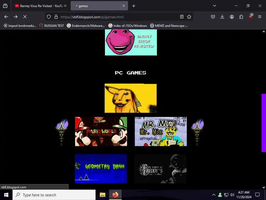The height and width of the screenshot is (200, 266).
Task: Open the Barney Error Re-Visited thumbnail
Action: [x=131, y=42]
